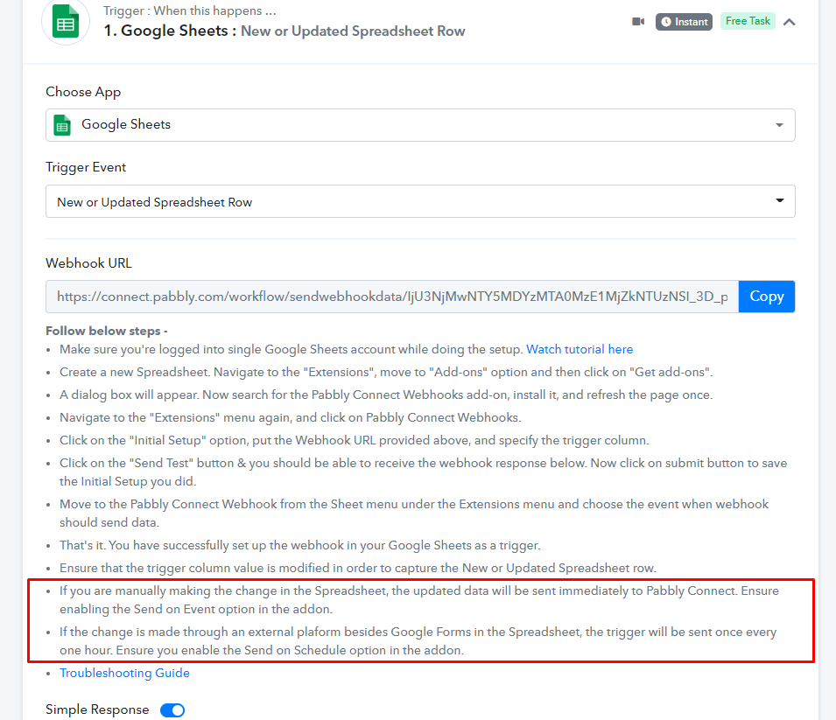Toggle the Simple Response switch
836x720 pixels.
coord(172,710)
